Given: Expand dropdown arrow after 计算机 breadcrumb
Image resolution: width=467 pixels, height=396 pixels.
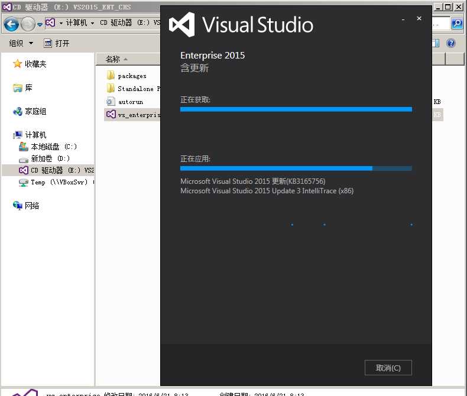Looking at the screenshot, I should 92,23.
